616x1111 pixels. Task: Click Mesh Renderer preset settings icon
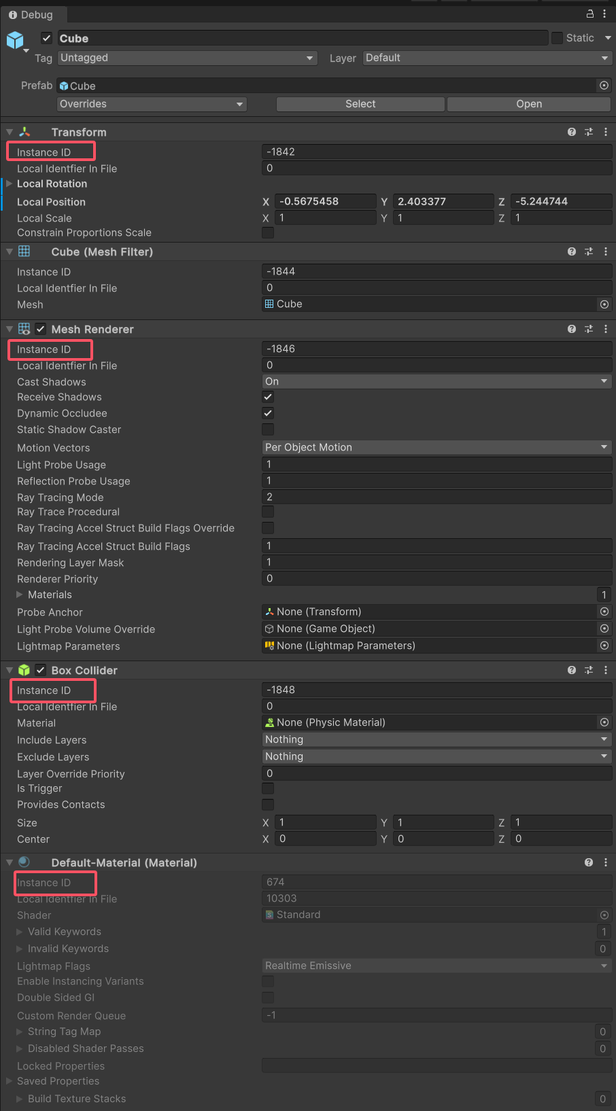click(x=589, y=329)
